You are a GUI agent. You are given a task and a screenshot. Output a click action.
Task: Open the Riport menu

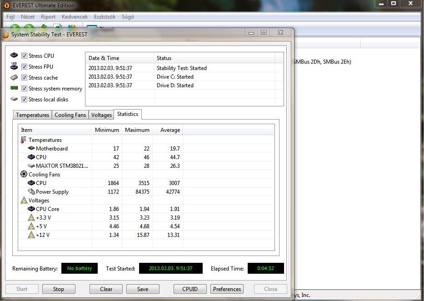click(48, 17)
